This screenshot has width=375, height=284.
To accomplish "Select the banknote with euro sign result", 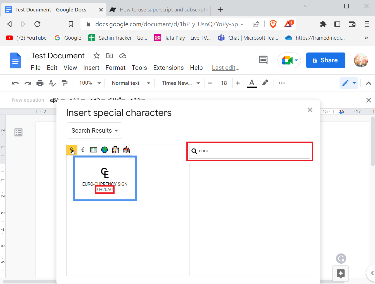I will 94,150.
